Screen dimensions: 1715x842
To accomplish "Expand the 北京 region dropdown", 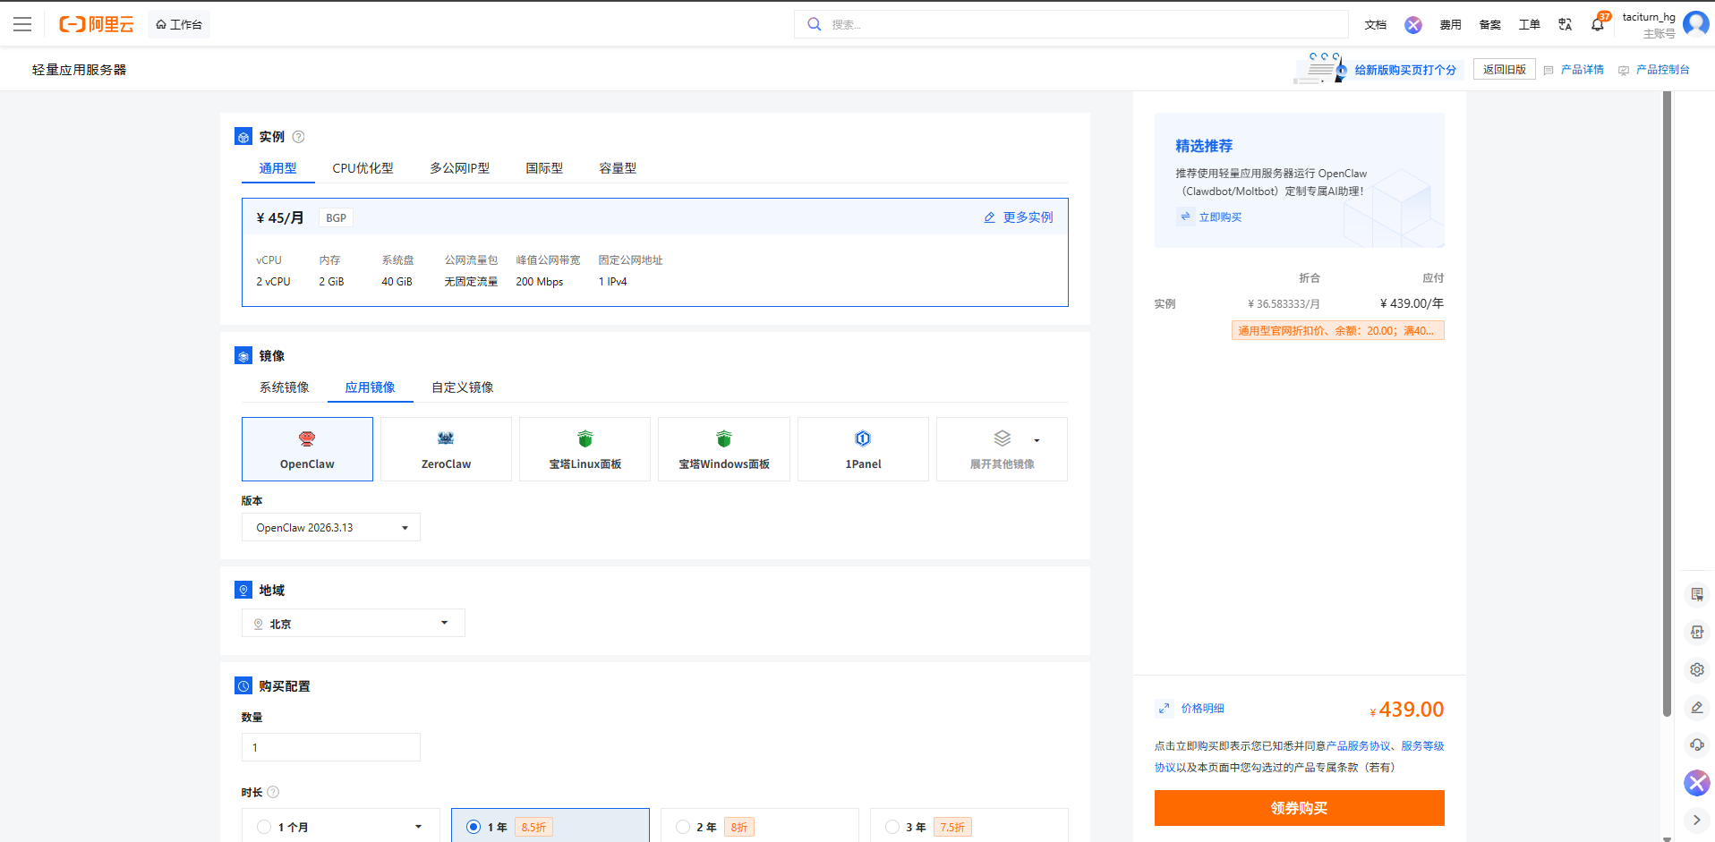I will 353,624.
